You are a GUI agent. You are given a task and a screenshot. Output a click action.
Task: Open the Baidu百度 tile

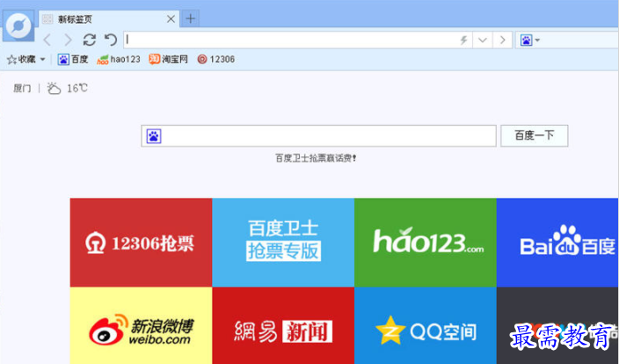tap(557, 243)
